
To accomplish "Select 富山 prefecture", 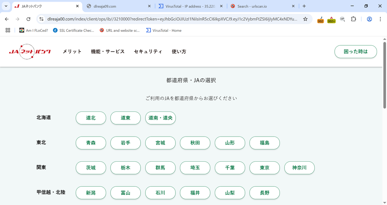I will 125,193.
